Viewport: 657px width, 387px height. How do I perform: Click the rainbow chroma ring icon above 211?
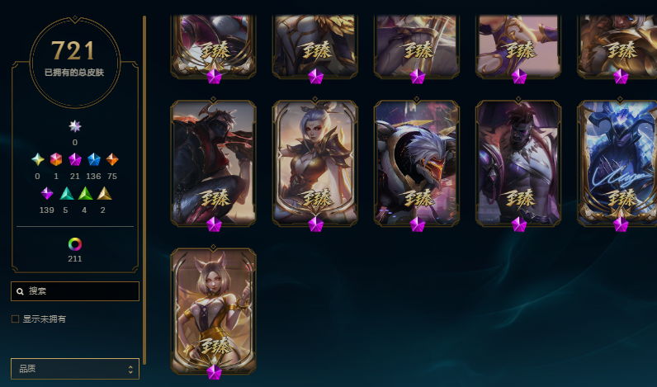(74, 244)
